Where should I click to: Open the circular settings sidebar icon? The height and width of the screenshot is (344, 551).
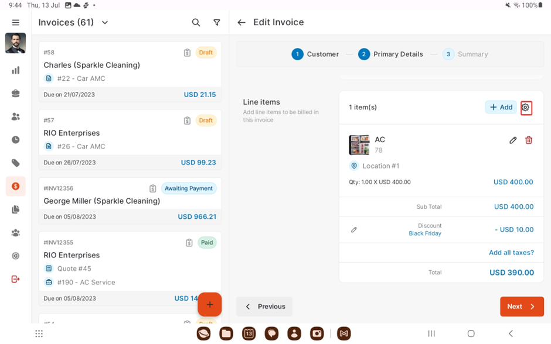[15, 256]
